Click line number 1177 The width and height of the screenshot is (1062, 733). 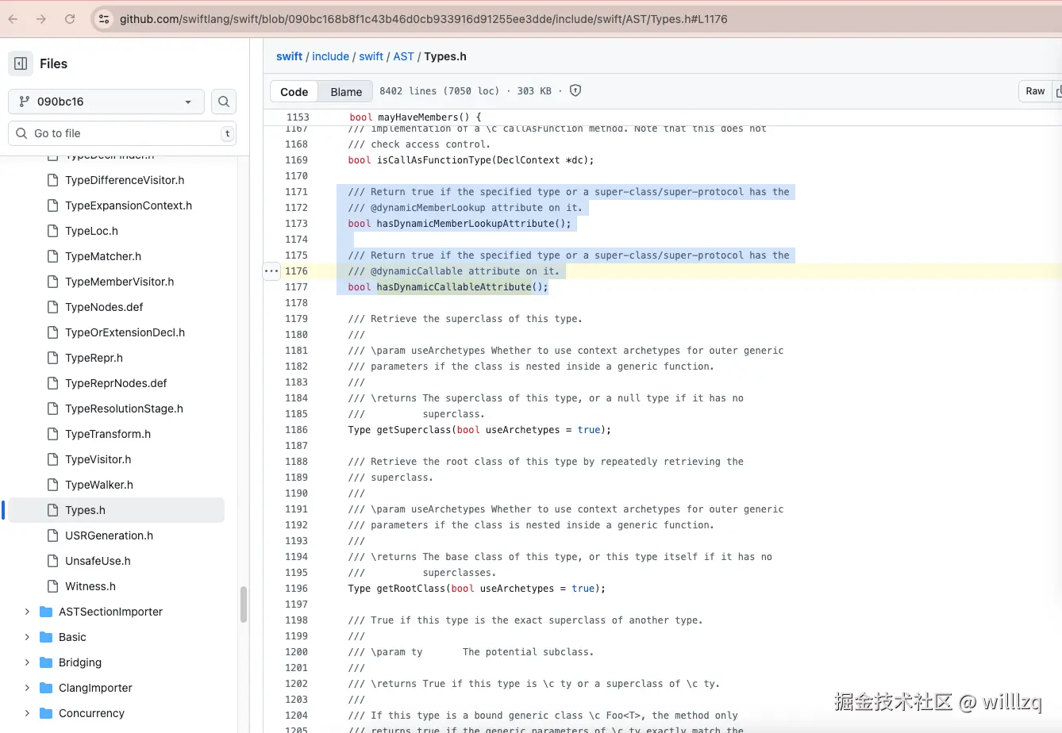pos(296,287)
